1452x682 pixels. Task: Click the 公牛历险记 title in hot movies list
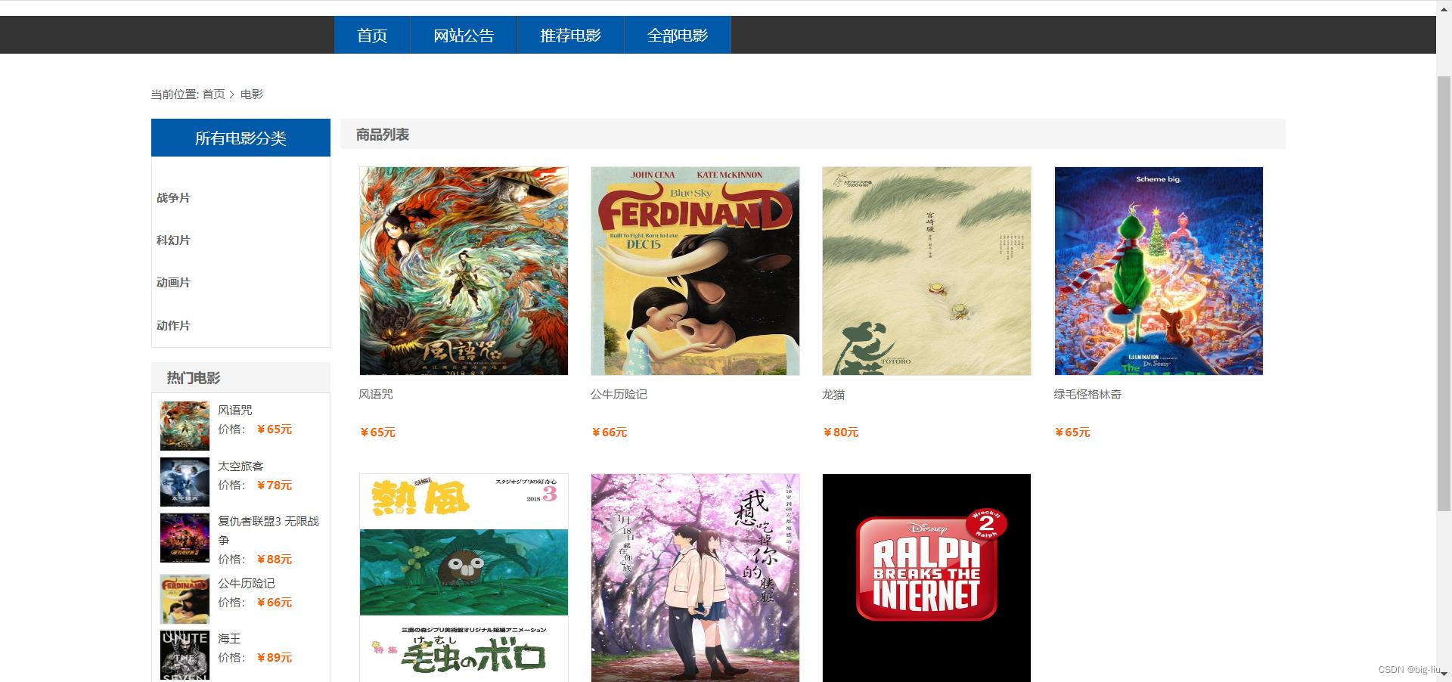[x=247, y=584]
